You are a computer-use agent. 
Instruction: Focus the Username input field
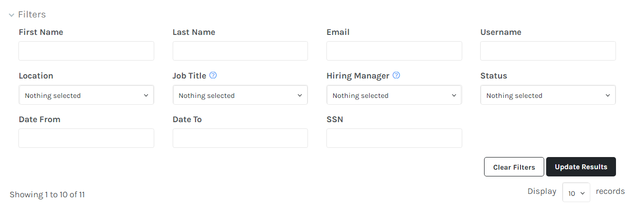548,51
